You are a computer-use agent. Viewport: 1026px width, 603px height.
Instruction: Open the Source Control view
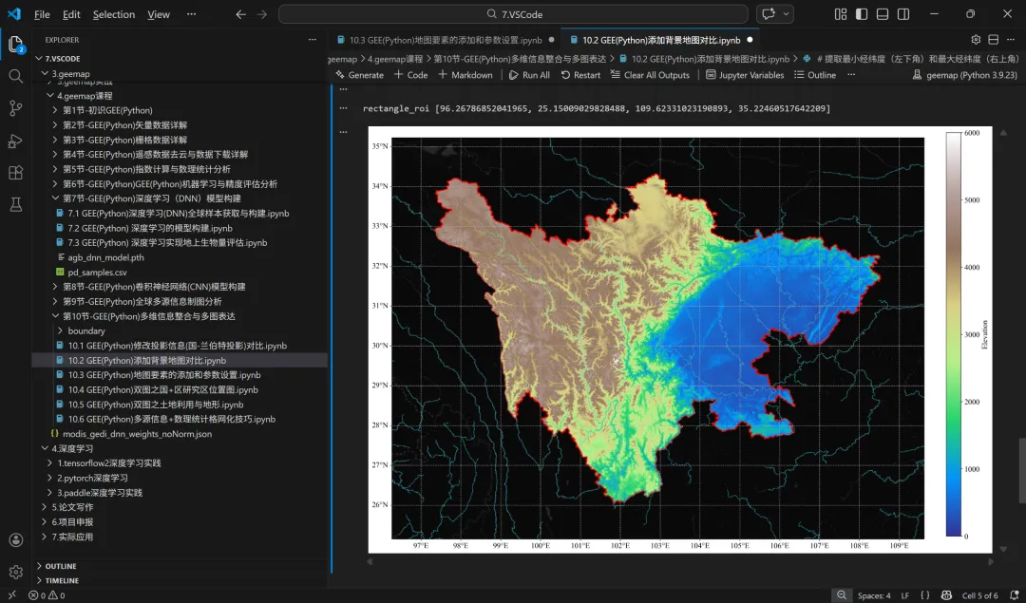tap(16, 108)
